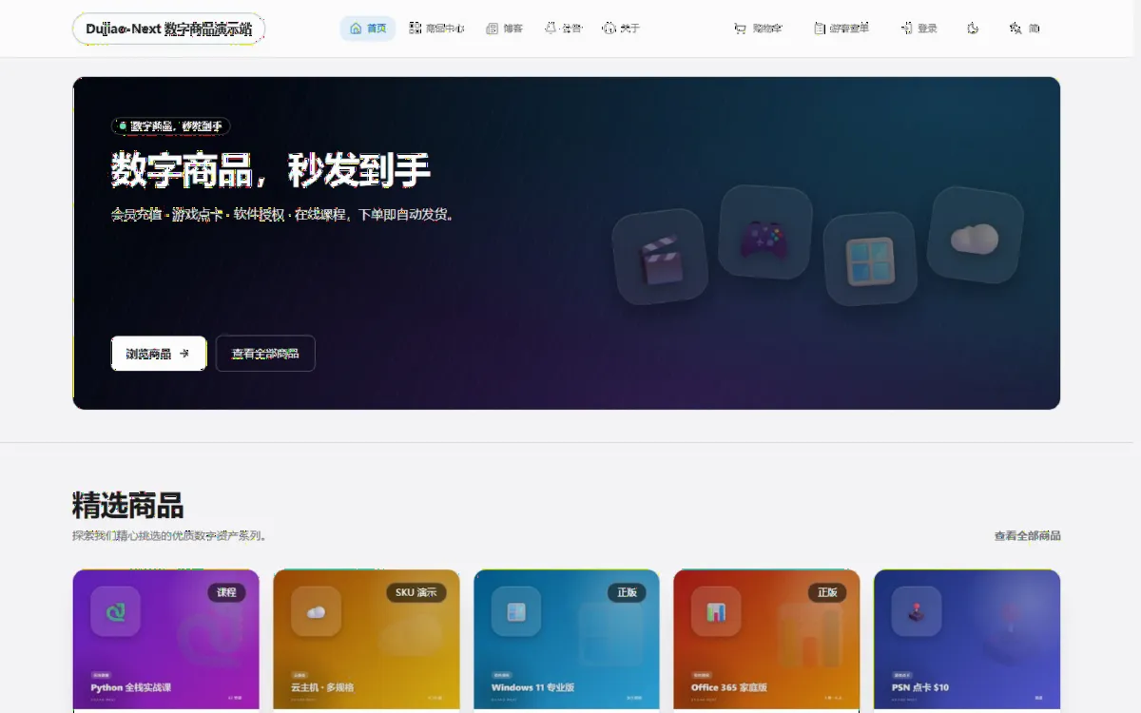Click the 课程 badge on Python card

point(226,592)
